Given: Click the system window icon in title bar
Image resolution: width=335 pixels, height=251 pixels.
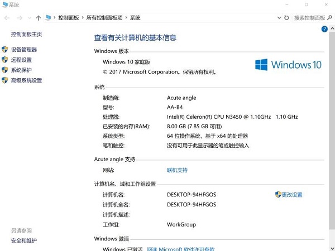Looking at the screenshot, I should pos(4,4).
